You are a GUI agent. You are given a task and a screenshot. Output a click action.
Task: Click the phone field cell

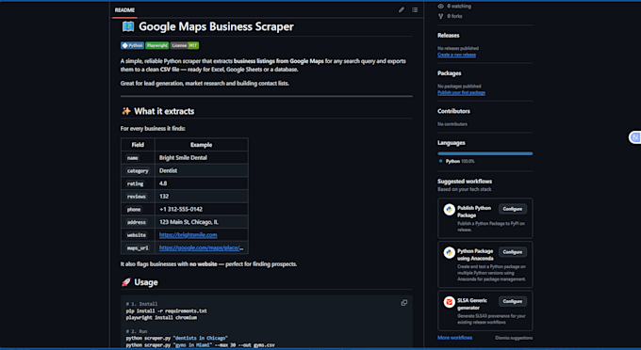[x=138, y=209]
